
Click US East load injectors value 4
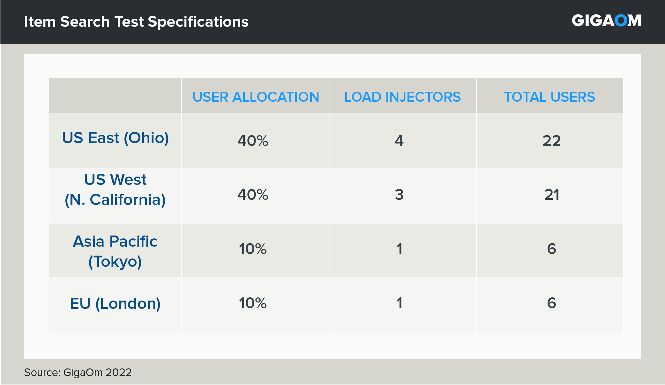tap(399, 141)
